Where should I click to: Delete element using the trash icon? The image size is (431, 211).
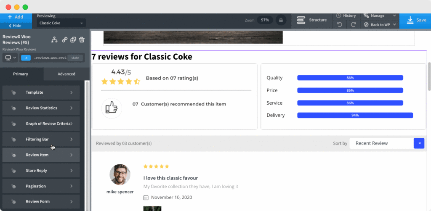pos(82,40)
